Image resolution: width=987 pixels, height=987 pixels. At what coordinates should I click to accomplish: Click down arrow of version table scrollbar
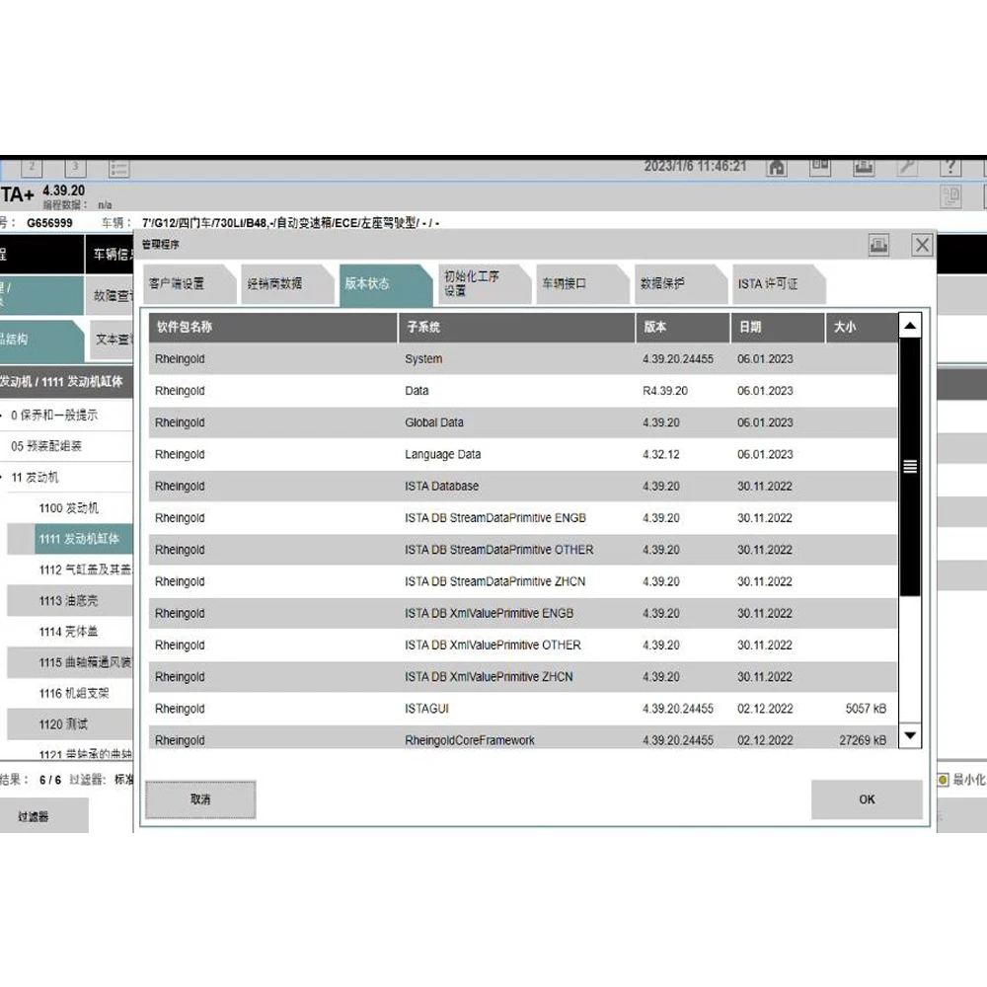pos(910,735)
